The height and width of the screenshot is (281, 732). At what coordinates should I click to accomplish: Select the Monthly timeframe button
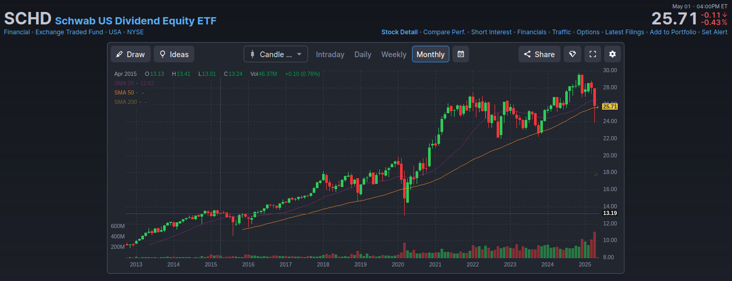(x=430, y=54)
